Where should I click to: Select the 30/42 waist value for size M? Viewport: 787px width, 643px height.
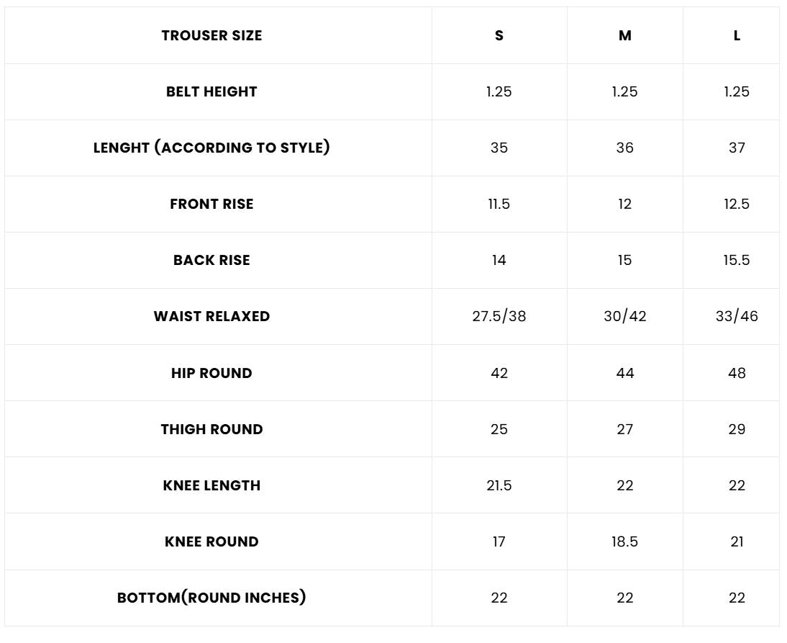625,316
